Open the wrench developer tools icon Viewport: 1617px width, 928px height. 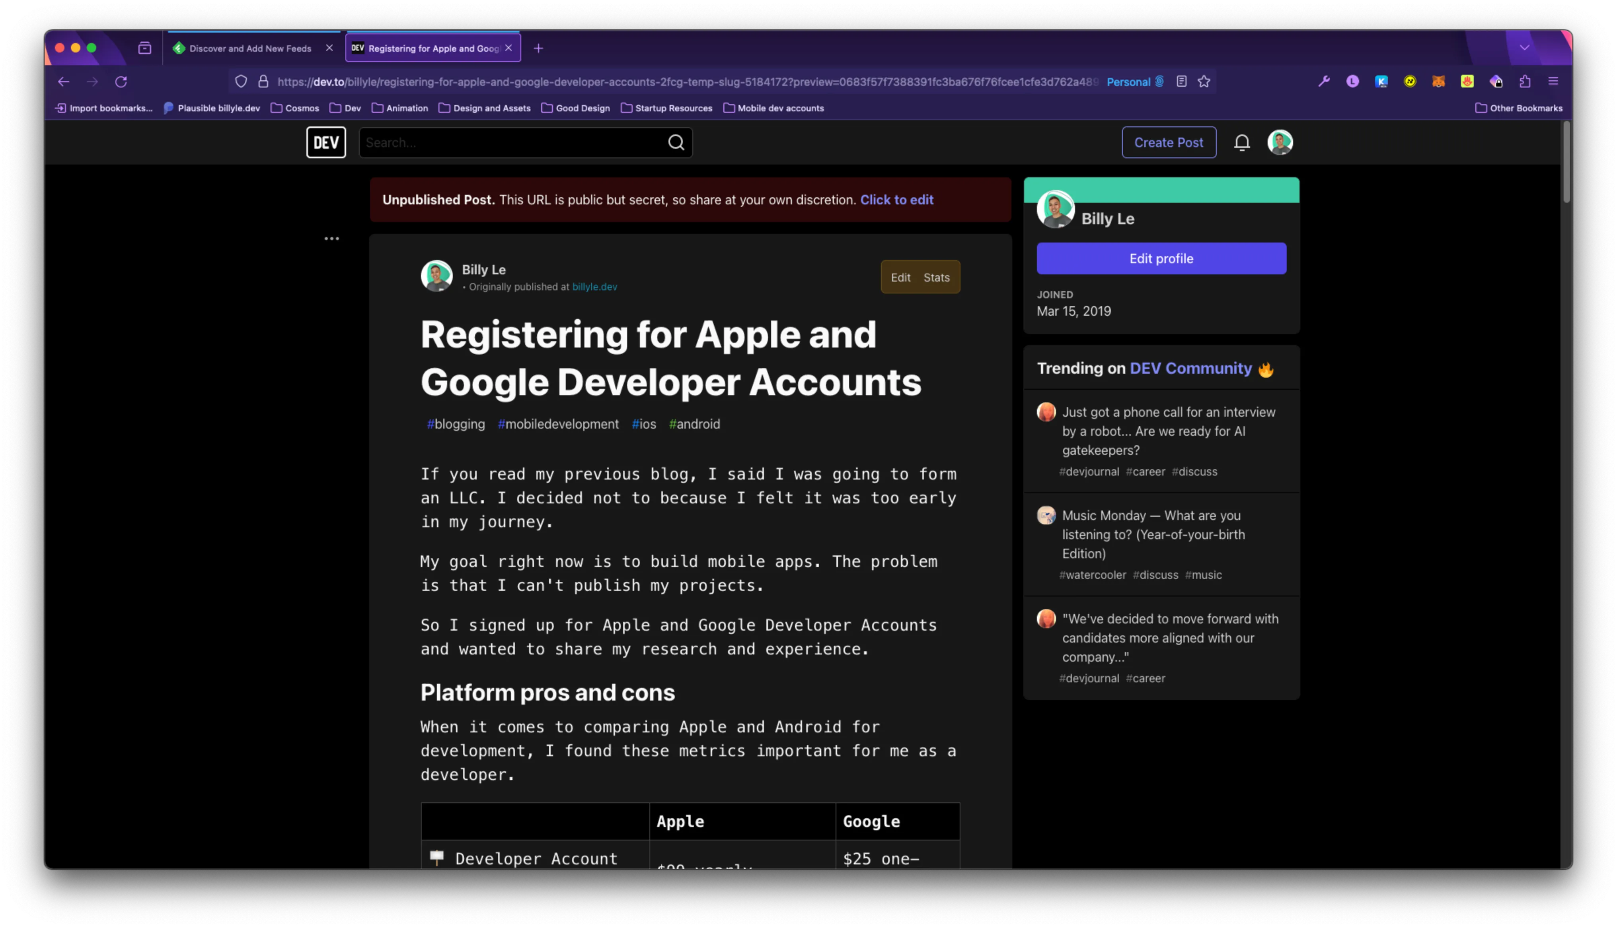[x=1324, y=82]
